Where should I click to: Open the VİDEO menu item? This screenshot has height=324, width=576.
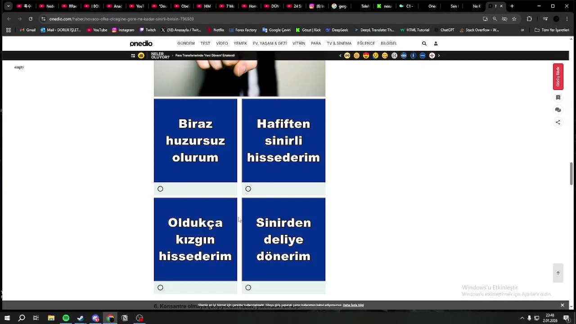(222, 44)
